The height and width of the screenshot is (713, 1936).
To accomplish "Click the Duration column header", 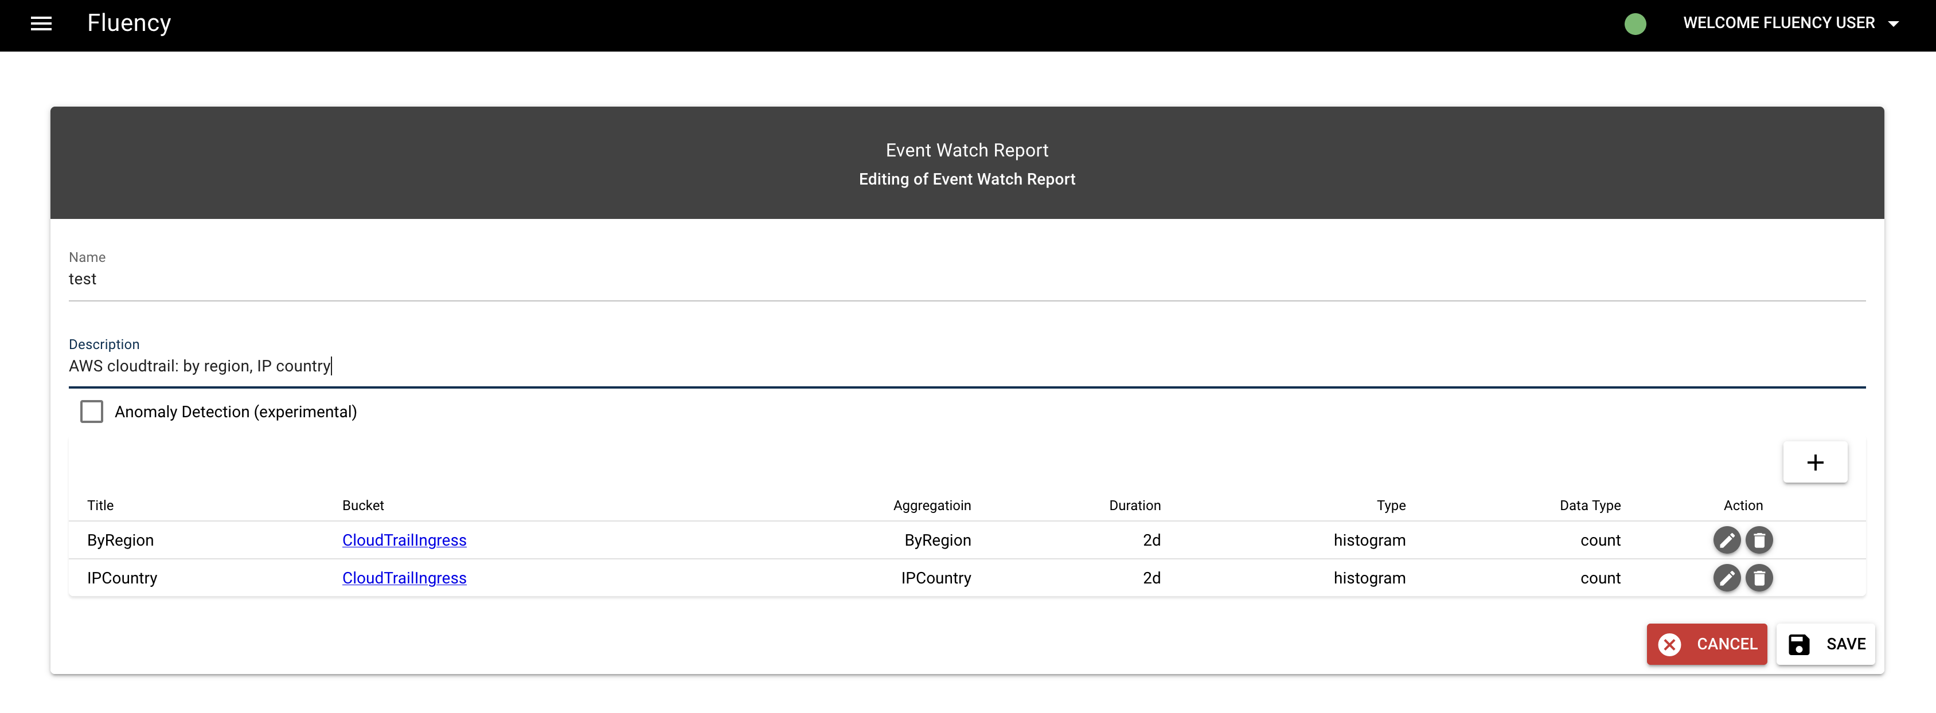I will [1135, 506].
